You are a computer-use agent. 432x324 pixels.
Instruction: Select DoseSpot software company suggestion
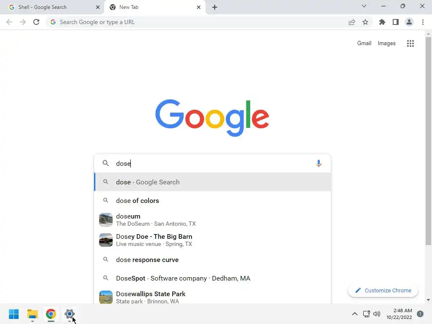tap(213, 278)
